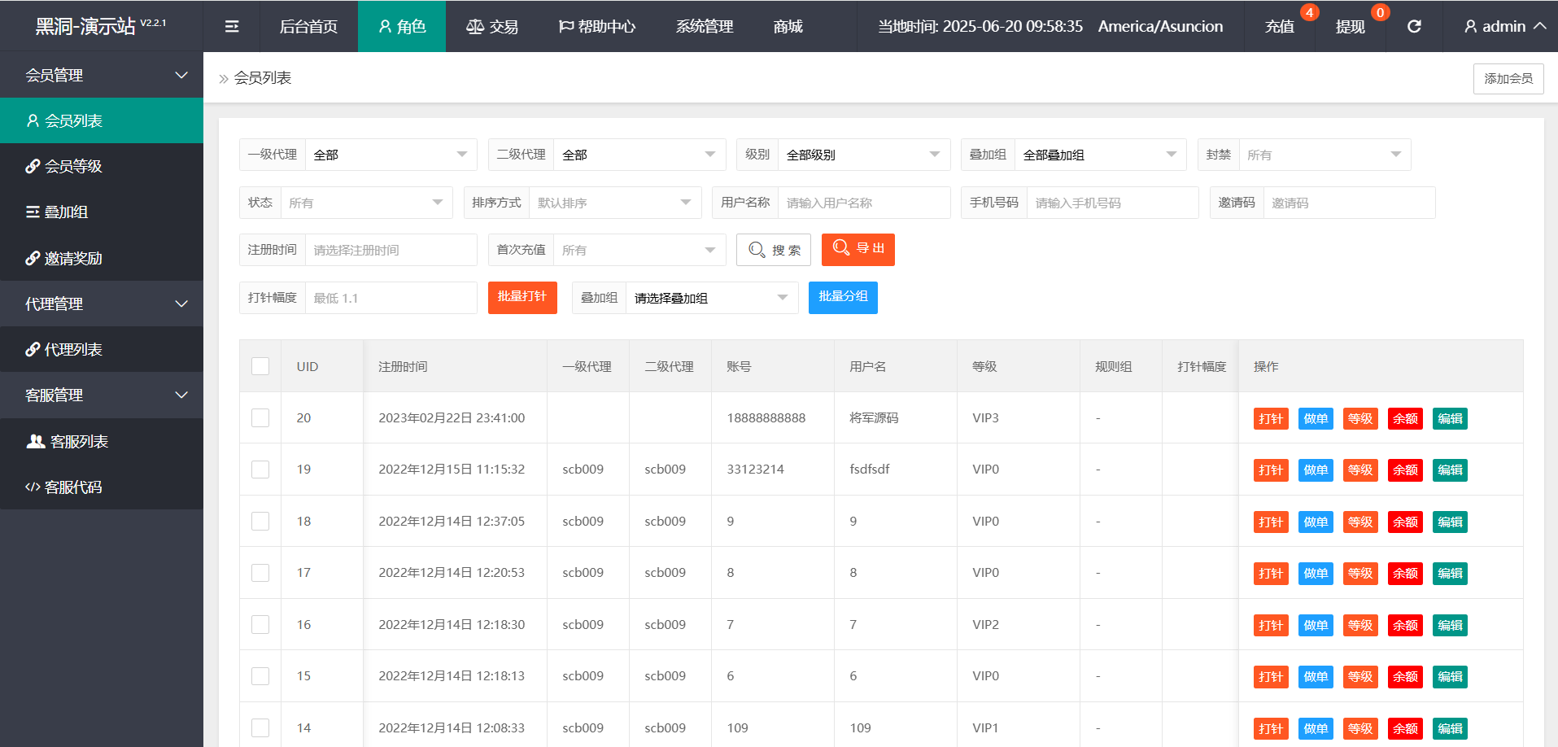Open 客服列表 in the sidebar
1558x747 pixels.
(102, 441)
